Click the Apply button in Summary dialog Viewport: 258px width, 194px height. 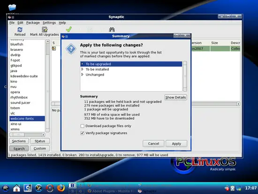(176, 144)
